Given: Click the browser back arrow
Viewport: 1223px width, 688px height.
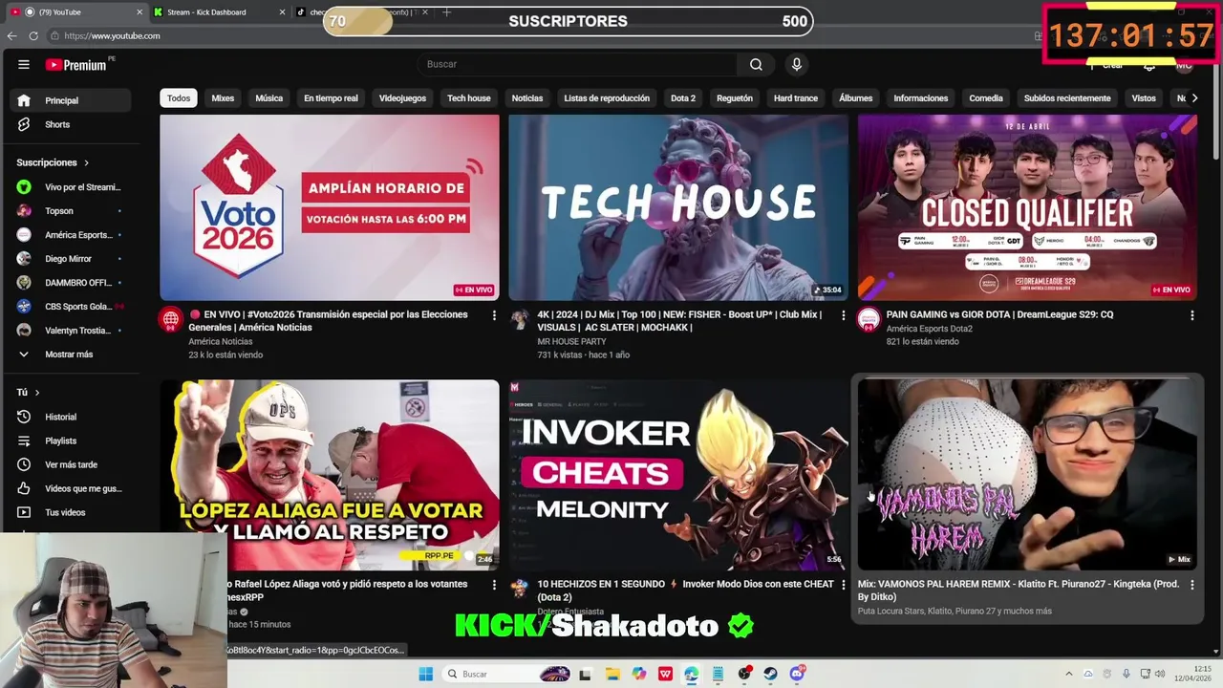Looking at the screenshot, I should click(11, 35).
